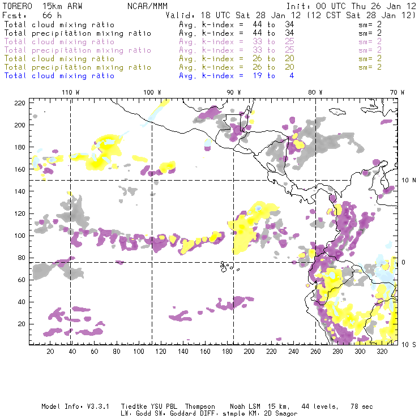Screen dimensions: 419x419
Task: Click the "80 W" longitude label
Action: (x=315, y=92)
